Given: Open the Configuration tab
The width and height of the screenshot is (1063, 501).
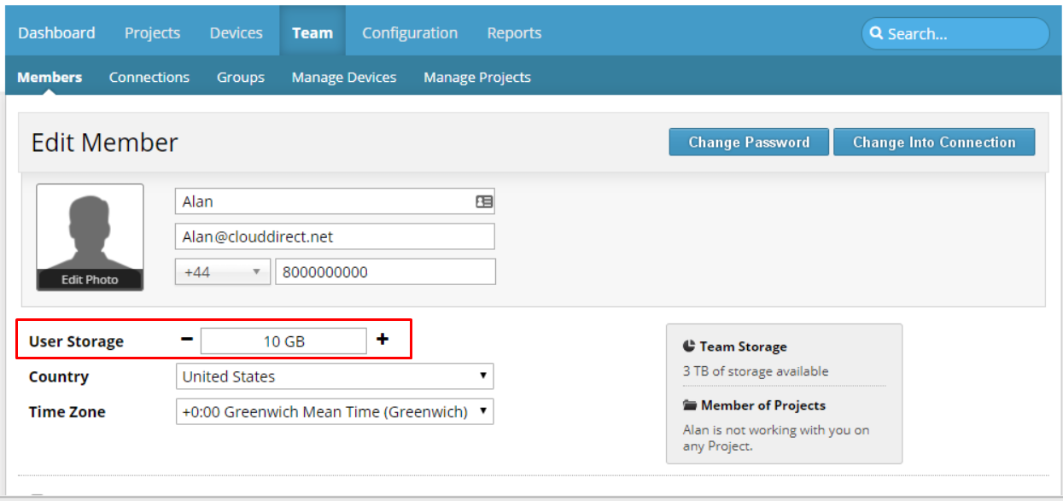Looking at the screenshot, I should 410,32.
